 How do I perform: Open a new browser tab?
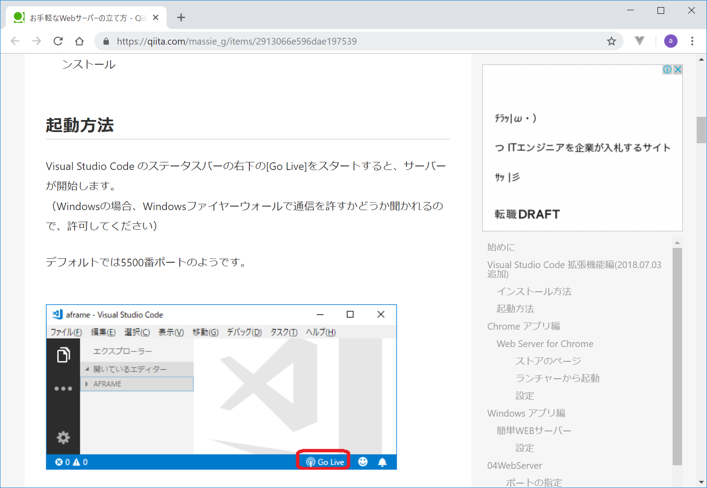pos(181,17)
